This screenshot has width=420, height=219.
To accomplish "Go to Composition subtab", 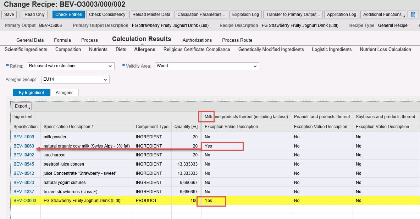I will click(68, 50).
